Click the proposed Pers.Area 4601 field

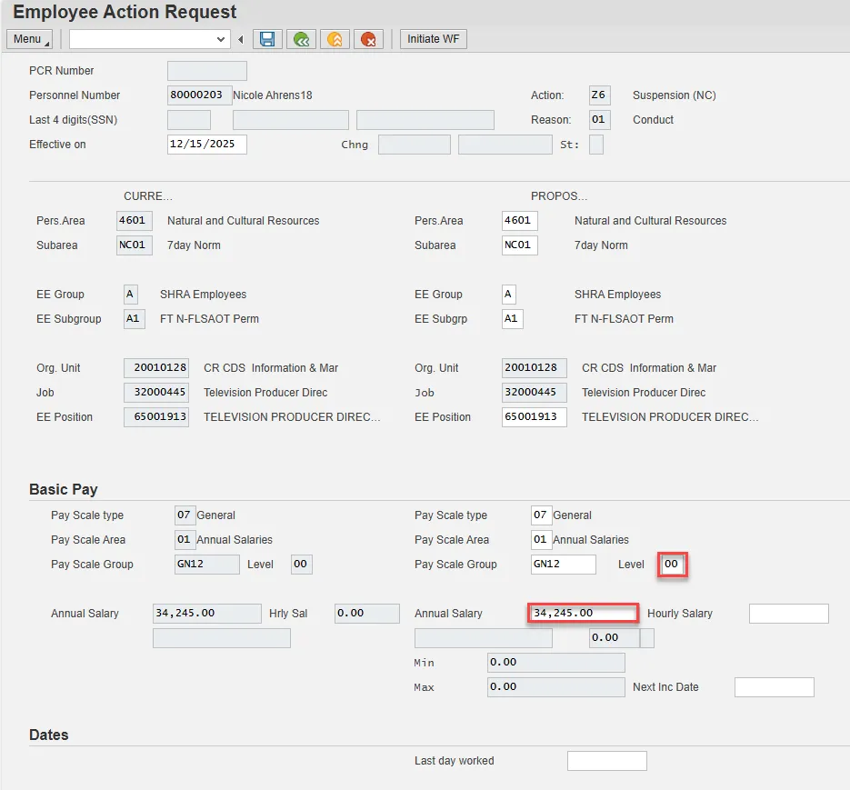pyautogui.click(x=519, y=221)
